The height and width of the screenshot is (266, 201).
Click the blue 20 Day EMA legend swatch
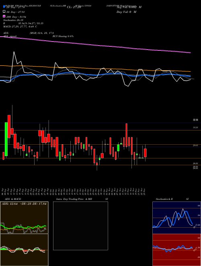4,7
